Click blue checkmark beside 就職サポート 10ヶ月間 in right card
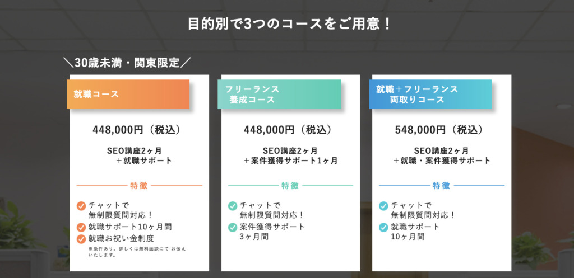 pos(383,227)
